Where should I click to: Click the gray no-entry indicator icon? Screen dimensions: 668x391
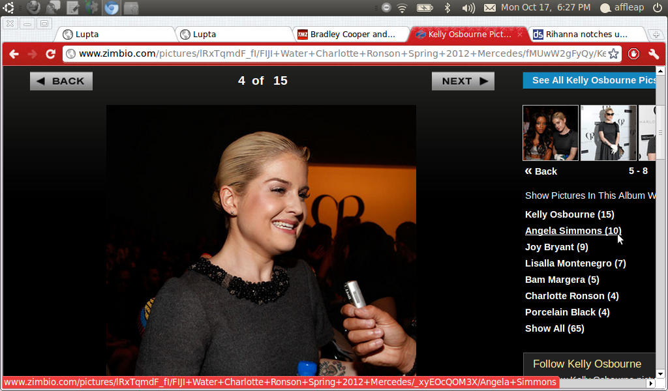[x=386, y=7]
